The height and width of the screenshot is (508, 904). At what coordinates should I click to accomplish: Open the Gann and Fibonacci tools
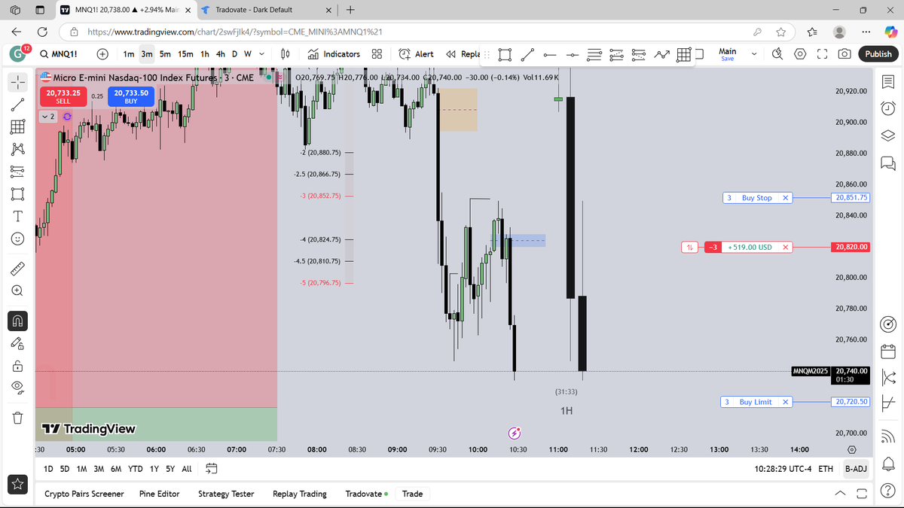tap(19, 126)
